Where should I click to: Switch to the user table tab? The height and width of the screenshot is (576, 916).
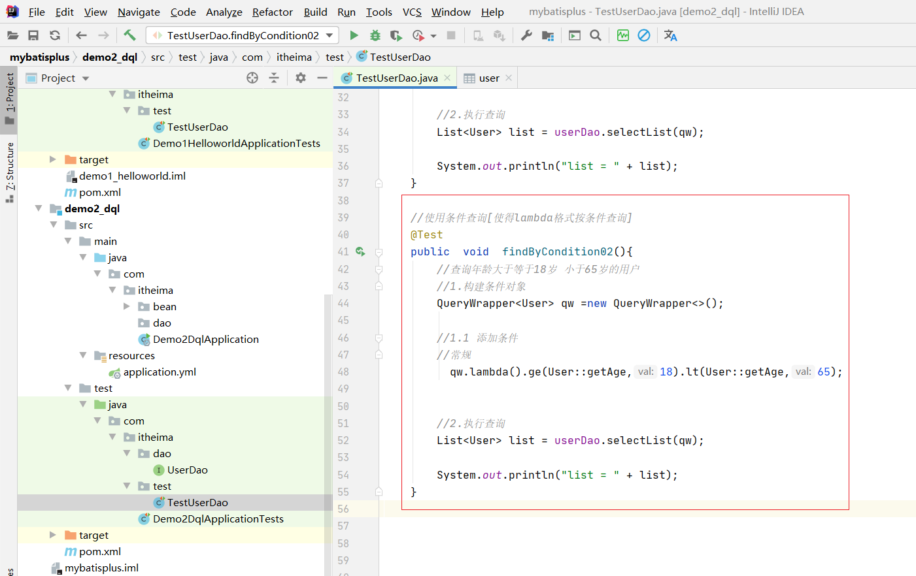click(x=488, y=78)
